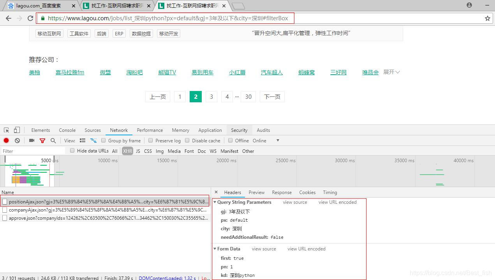Tick the Offline checkbox

tap(230, 140)
